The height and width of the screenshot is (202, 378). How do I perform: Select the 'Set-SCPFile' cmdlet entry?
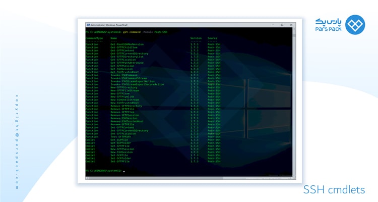coord(119,156)
